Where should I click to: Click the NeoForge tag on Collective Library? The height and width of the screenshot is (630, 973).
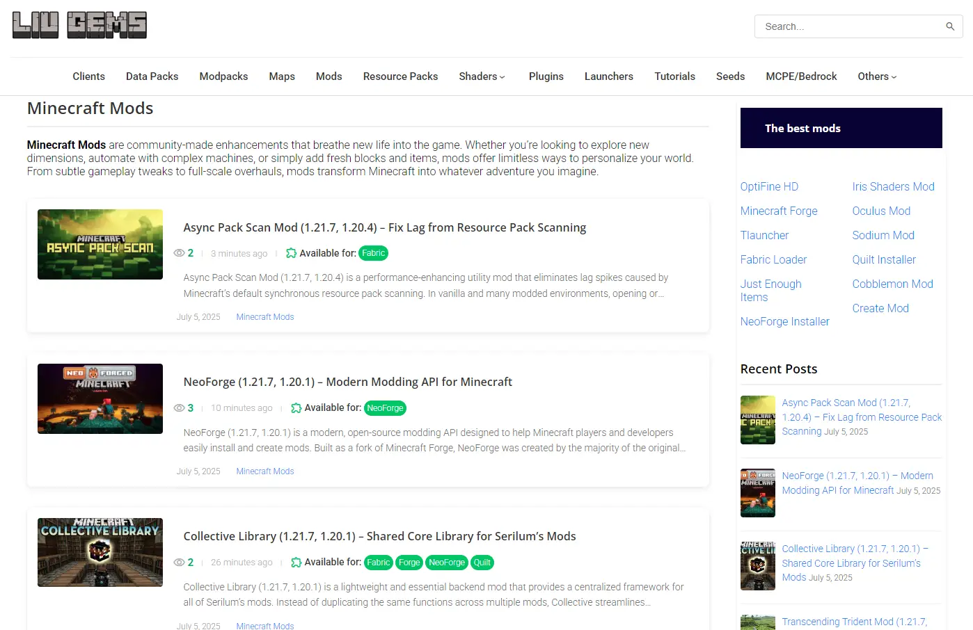[447, 563]
